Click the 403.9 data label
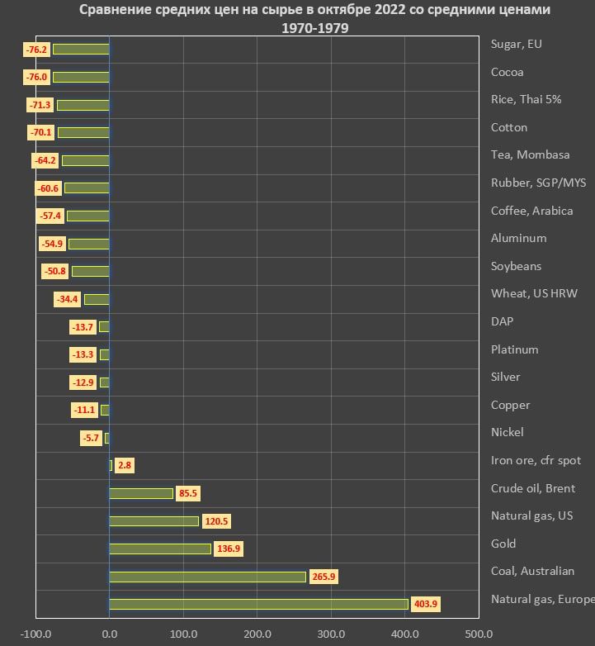This screenshot has width=595, height=646. (x=425, y=604)
